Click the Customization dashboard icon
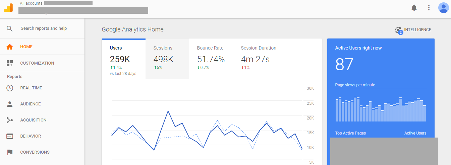 10,63
